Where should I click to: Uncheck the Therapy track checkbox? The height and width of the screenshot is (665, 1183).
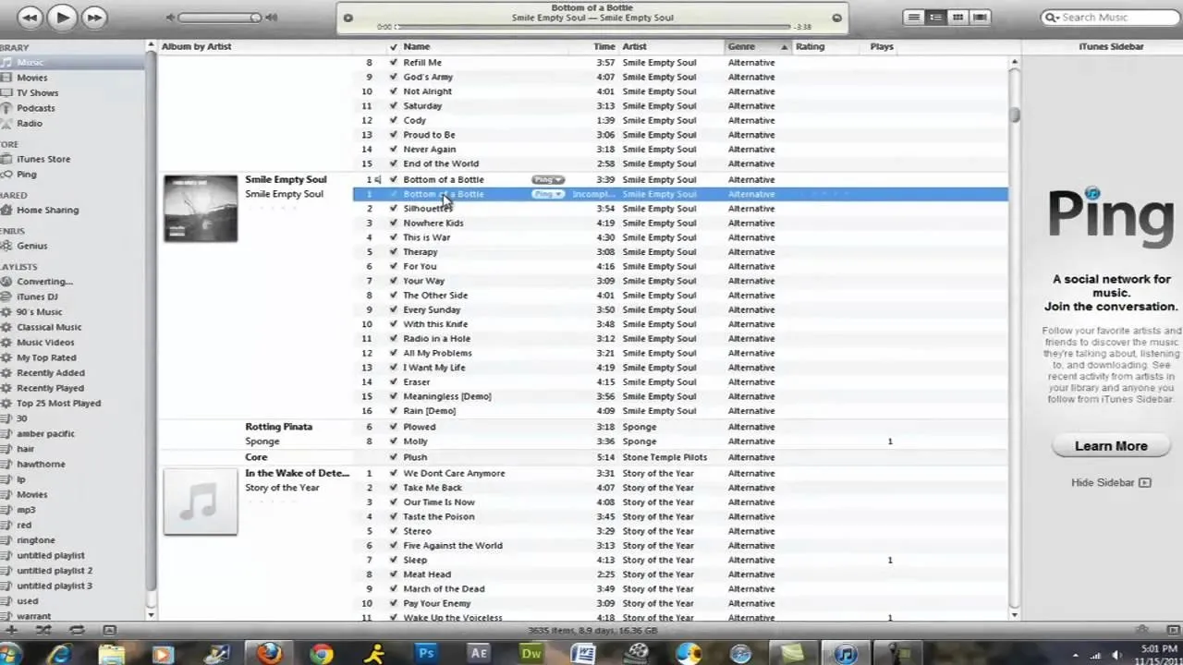click(x=394, y=252)
